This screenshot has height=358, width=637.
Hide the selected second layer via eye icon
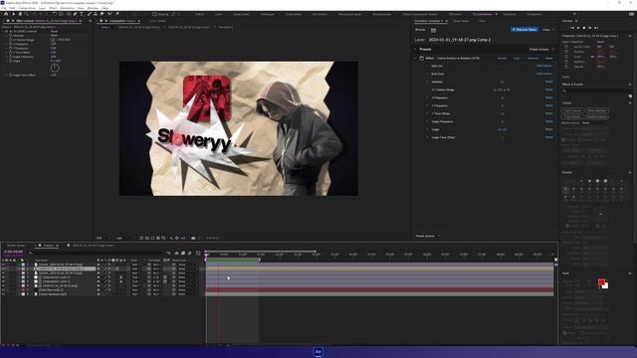click(3, 268)
